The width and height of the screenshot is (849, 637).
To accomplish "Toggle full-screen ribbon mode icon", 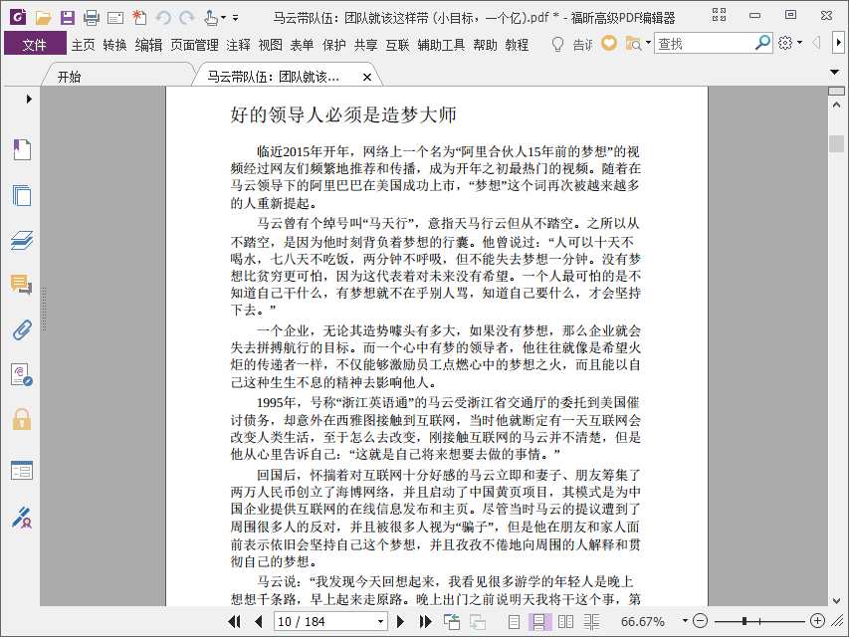I will 719,15.
